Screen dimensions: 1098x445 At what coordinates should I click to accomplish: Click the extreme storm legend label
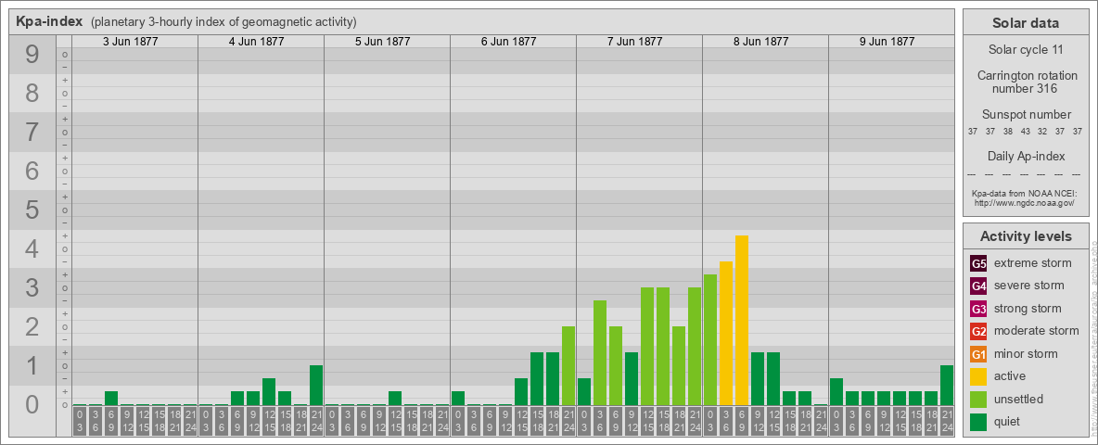1033,264
